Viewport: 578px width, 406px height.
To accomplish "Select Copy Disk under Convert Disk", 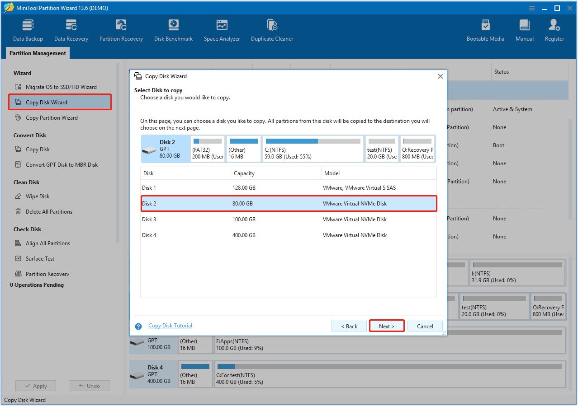I will point(38,149).
